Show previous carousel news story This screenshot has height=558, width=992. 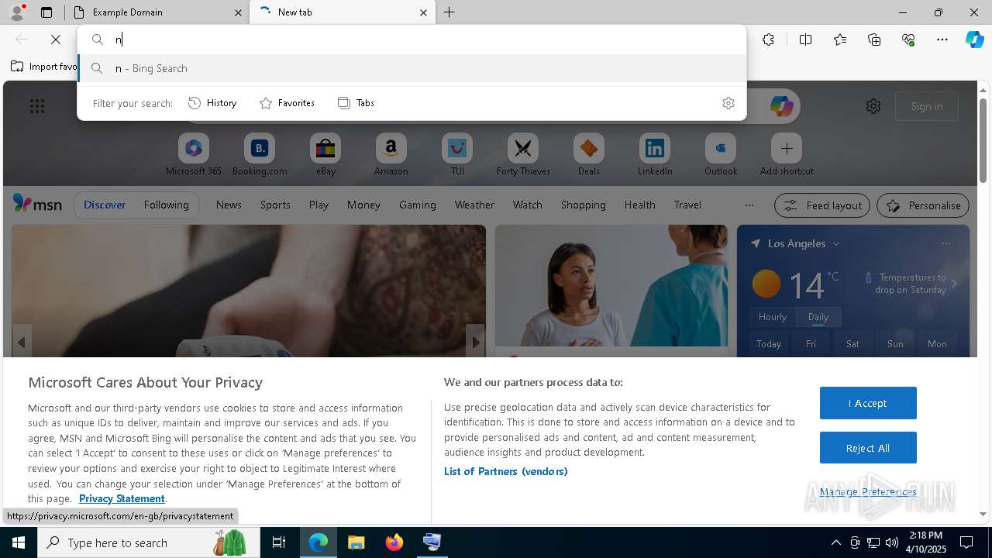coord(22,342)
